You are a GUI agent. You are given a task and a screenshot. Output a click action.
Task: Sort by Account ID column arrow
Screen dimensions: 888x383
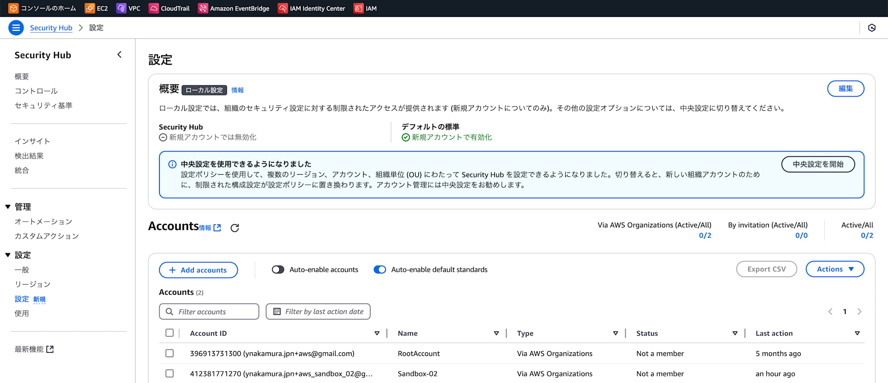tap(377, 333)
